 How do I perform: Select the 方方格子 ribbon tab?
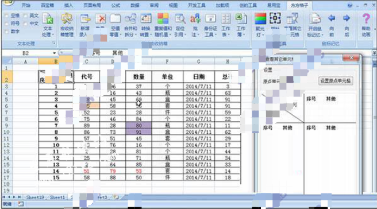299,5
